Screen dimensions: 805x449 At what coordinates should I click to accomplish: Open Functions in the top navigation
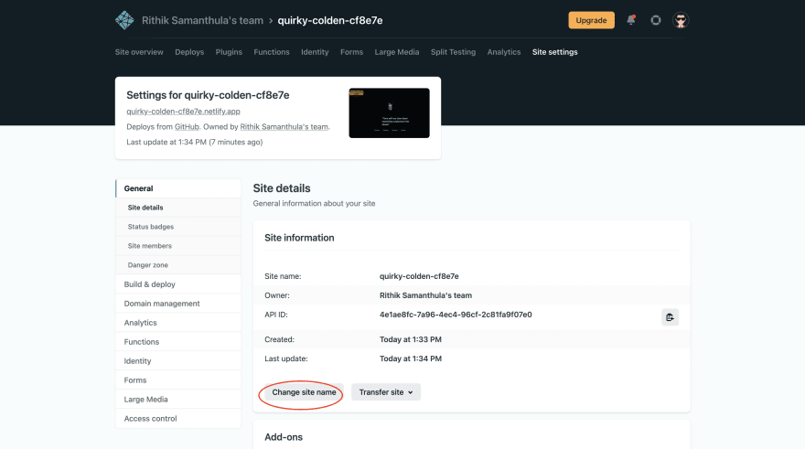[272, 52]
